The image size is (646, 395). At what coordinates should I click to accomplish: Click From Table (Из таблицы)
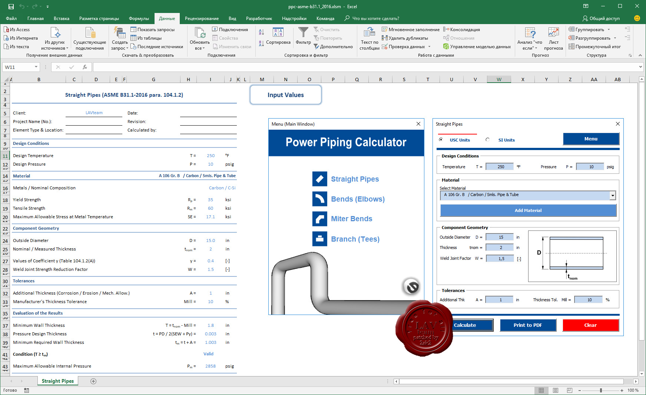click(x=146, y=38)
